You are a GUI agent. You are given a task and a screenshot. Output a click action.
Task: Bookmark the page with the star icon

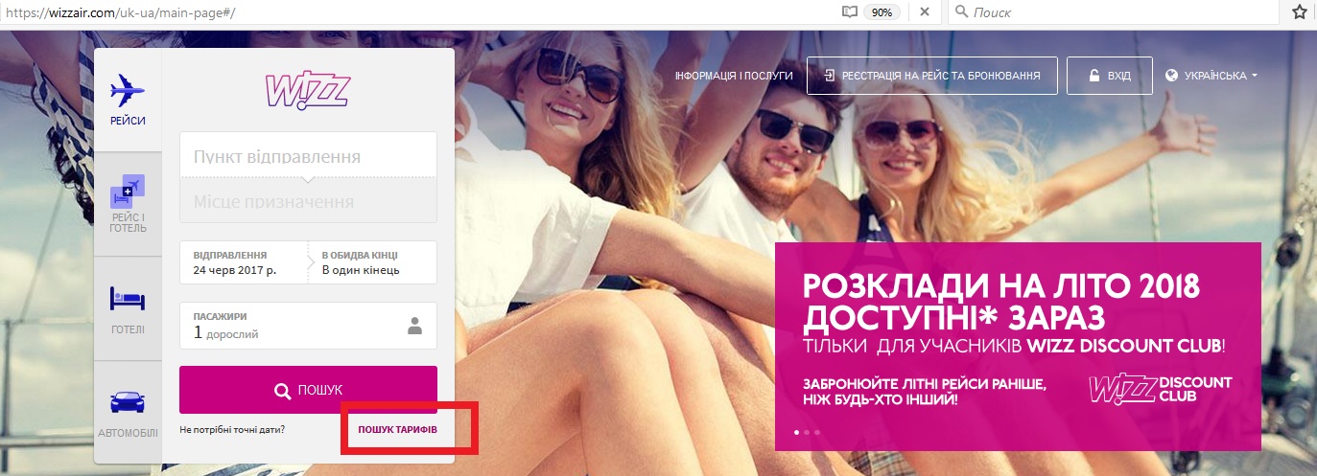pyautogui.click(x=1300, y=12)
